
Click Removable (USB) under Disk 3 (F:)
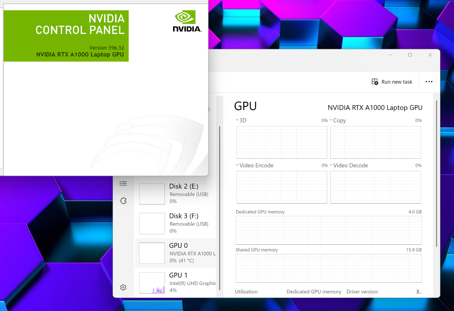(x=189, y=224)
